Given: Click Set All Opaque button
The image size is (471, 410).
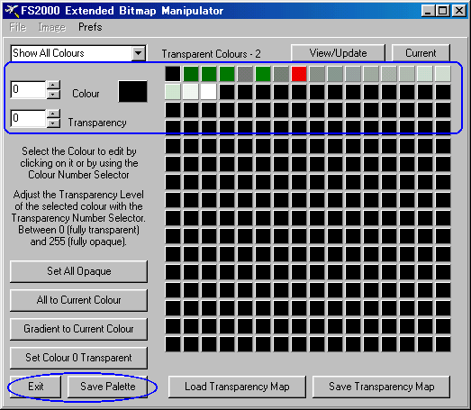Looking at the screenshot, I should pyautogui.click(x=78, y=271).
